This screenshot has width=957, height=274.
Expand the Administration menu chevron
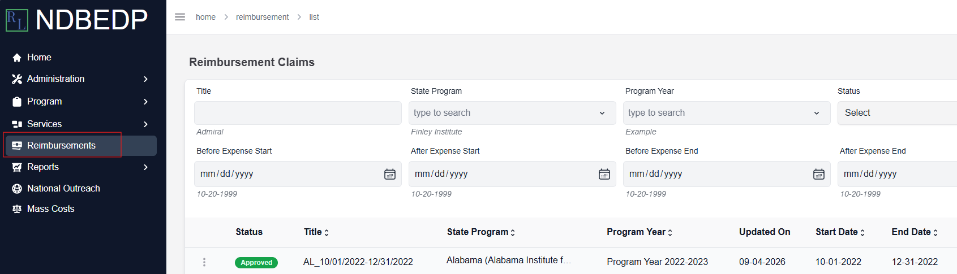tap(145, 79)
